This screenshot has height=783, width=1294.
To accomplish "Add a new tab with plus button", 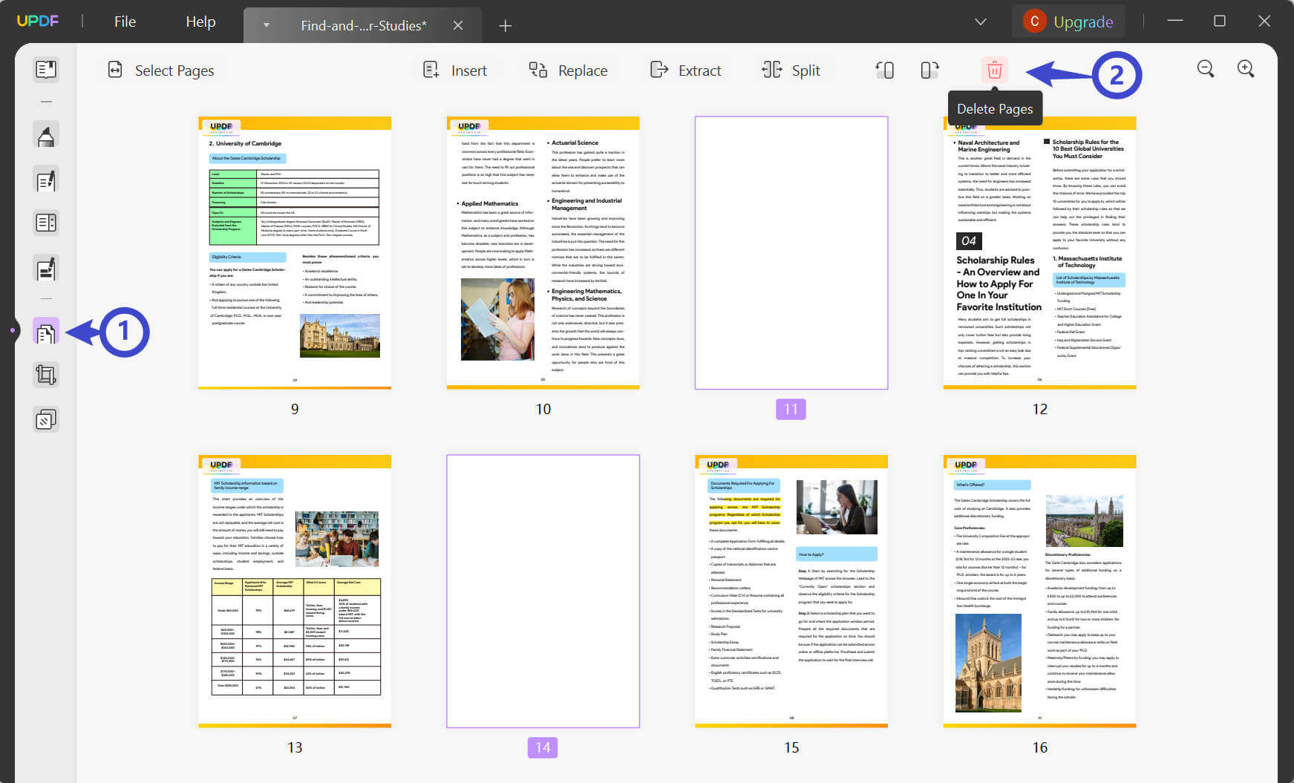I will (506, 26).
